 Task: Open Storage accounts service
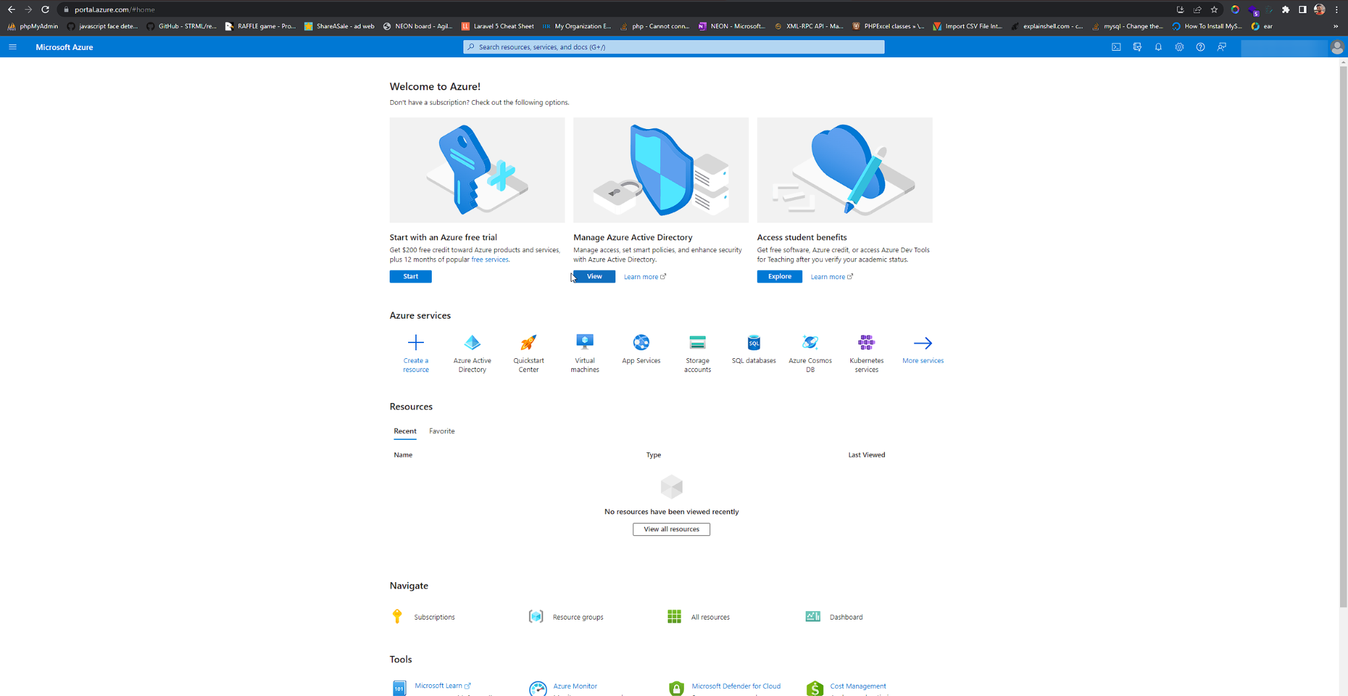[x=697, y=342]
